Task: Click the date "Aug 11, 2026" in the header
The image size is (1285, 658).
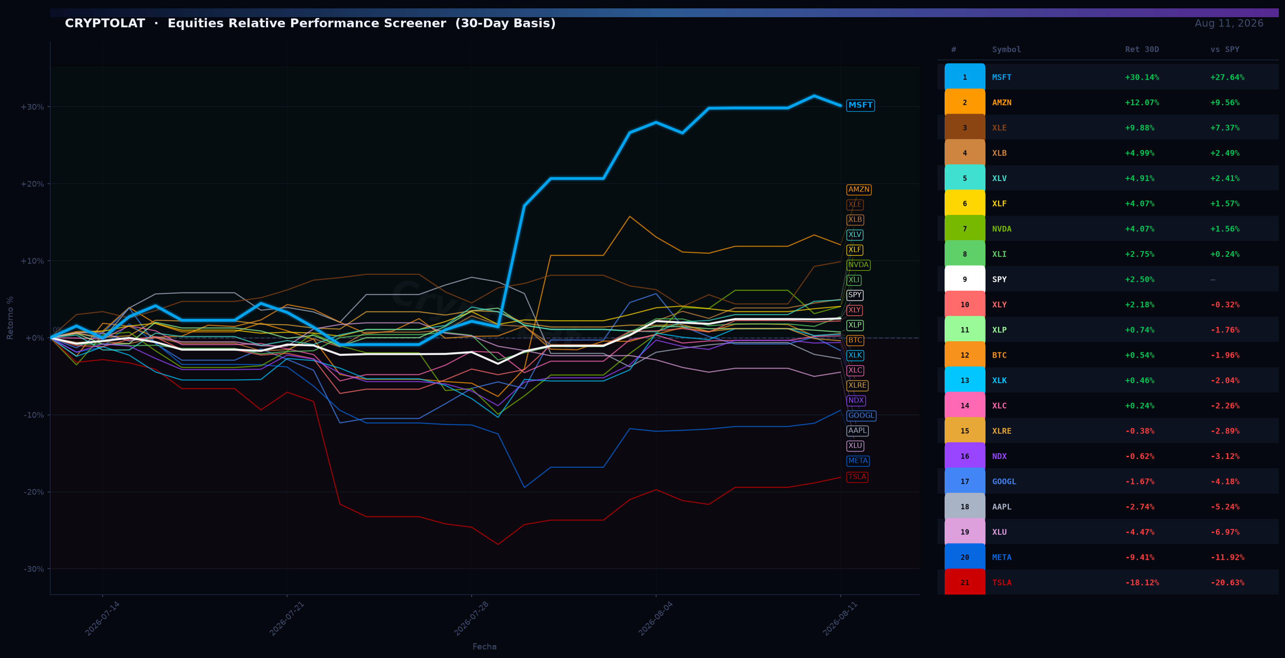Action: tap(1229, 23)
